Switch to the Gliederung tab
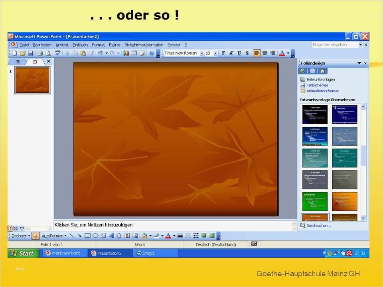 (x=18, y=61)
